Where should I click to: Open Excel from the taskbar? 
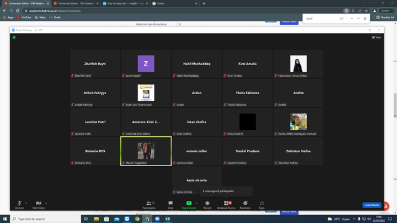tap(167, 219)
